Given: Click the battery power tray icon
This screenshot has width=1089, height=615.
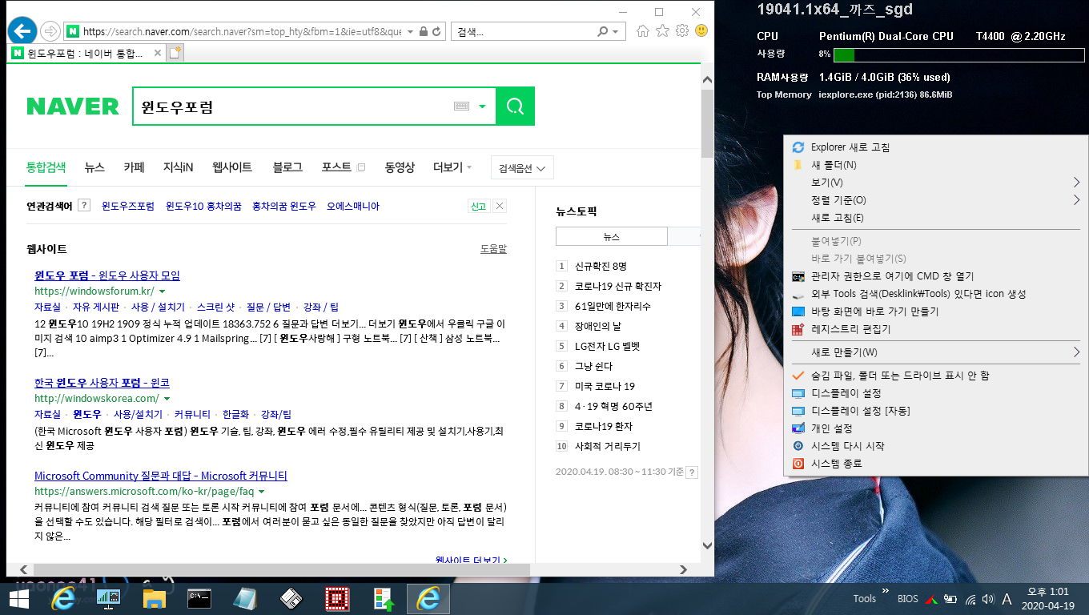Looking at the screenshot, I should [x=951, y=599].
